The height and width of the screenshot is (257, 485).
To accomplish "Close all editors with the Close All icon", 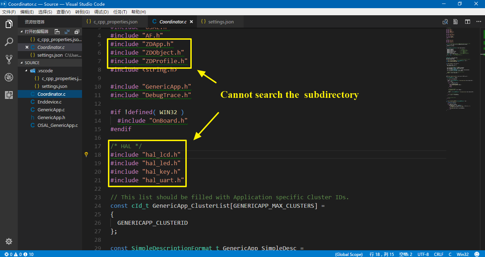I will pyautogui.click(x=77, y=32).
